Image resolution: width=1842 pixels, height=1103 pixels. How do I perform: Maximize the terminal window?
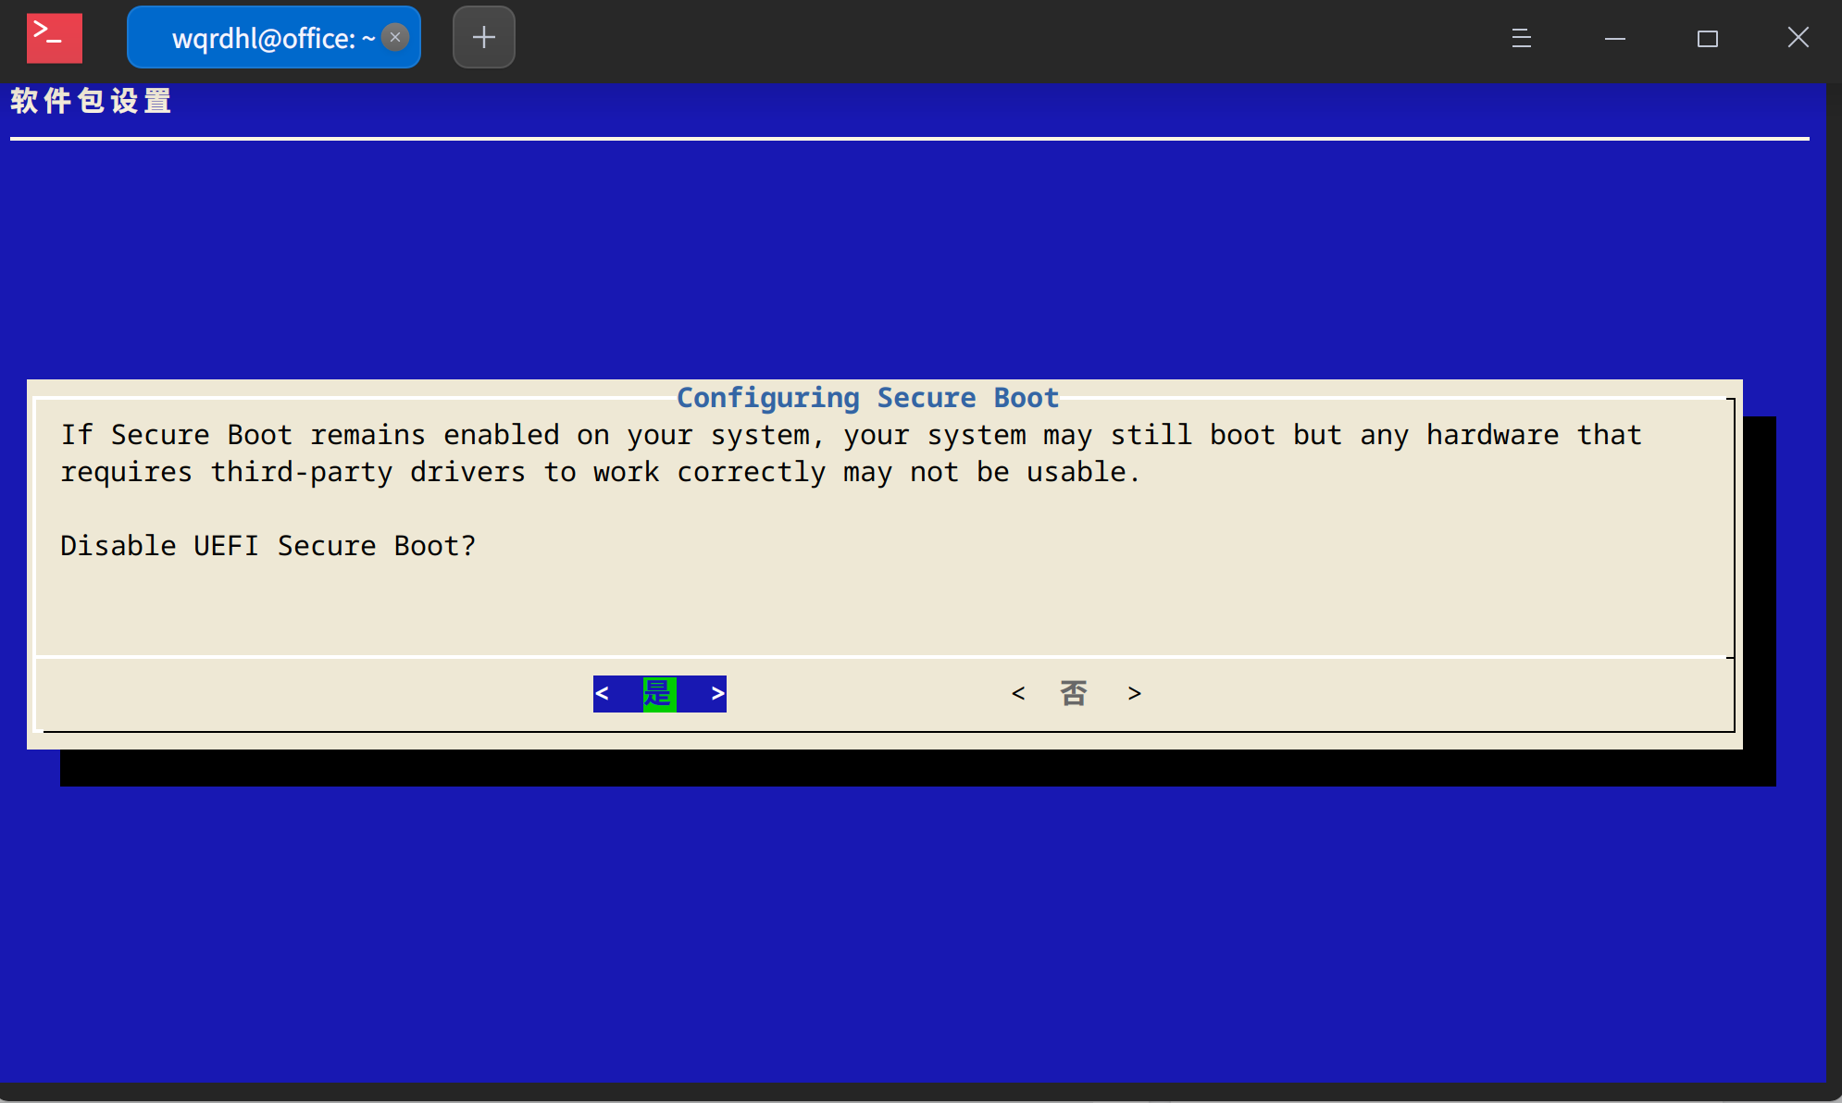click(1707, 38)
